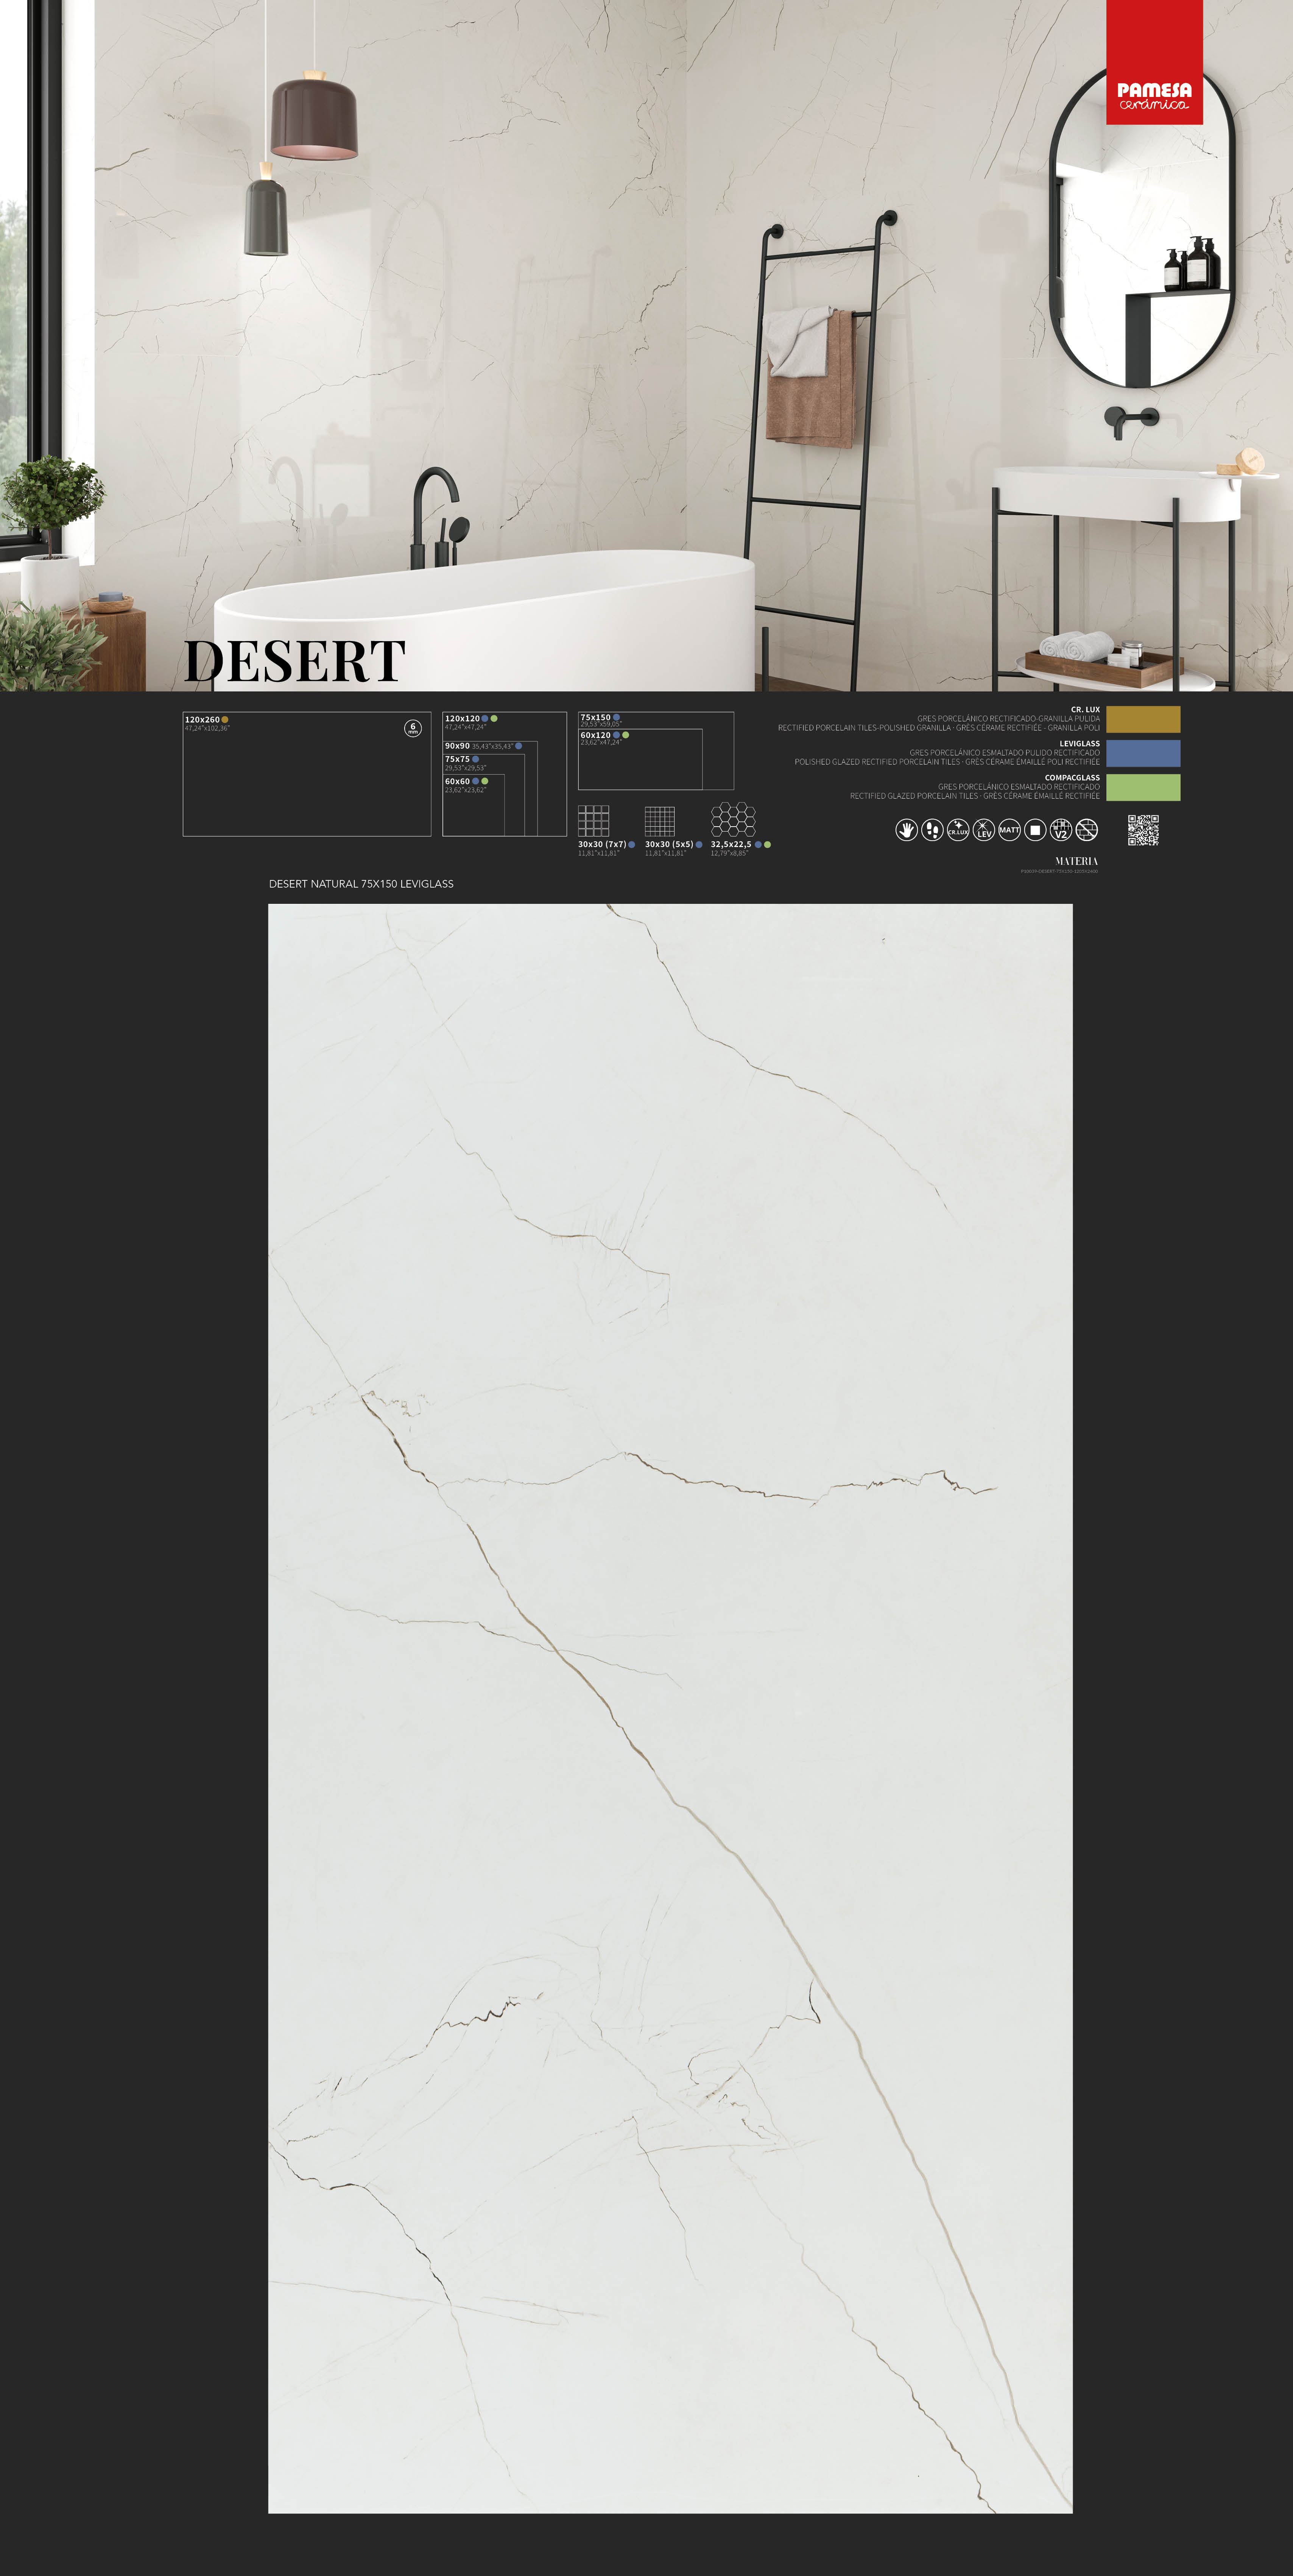
Task: Click the LEVIGLASS heading text
Action: tap(1080, 744)
